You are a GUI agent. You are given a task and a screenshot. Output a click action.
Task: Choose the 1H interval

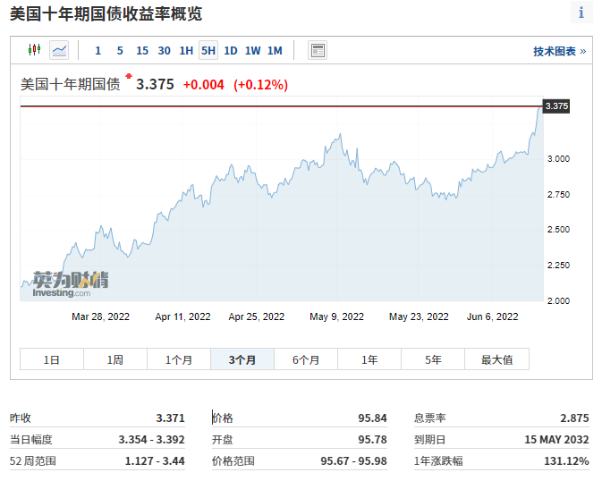pyautogui.click(x=186, y=51)
